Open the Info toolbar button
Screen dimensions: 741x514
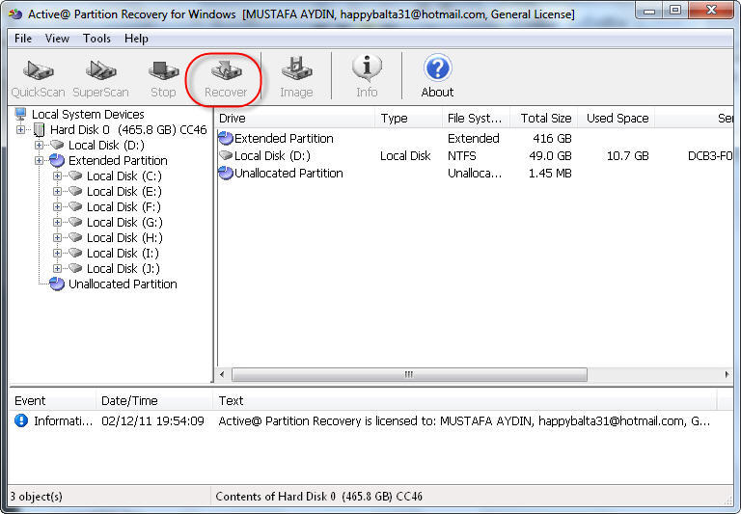pos(367,76)
